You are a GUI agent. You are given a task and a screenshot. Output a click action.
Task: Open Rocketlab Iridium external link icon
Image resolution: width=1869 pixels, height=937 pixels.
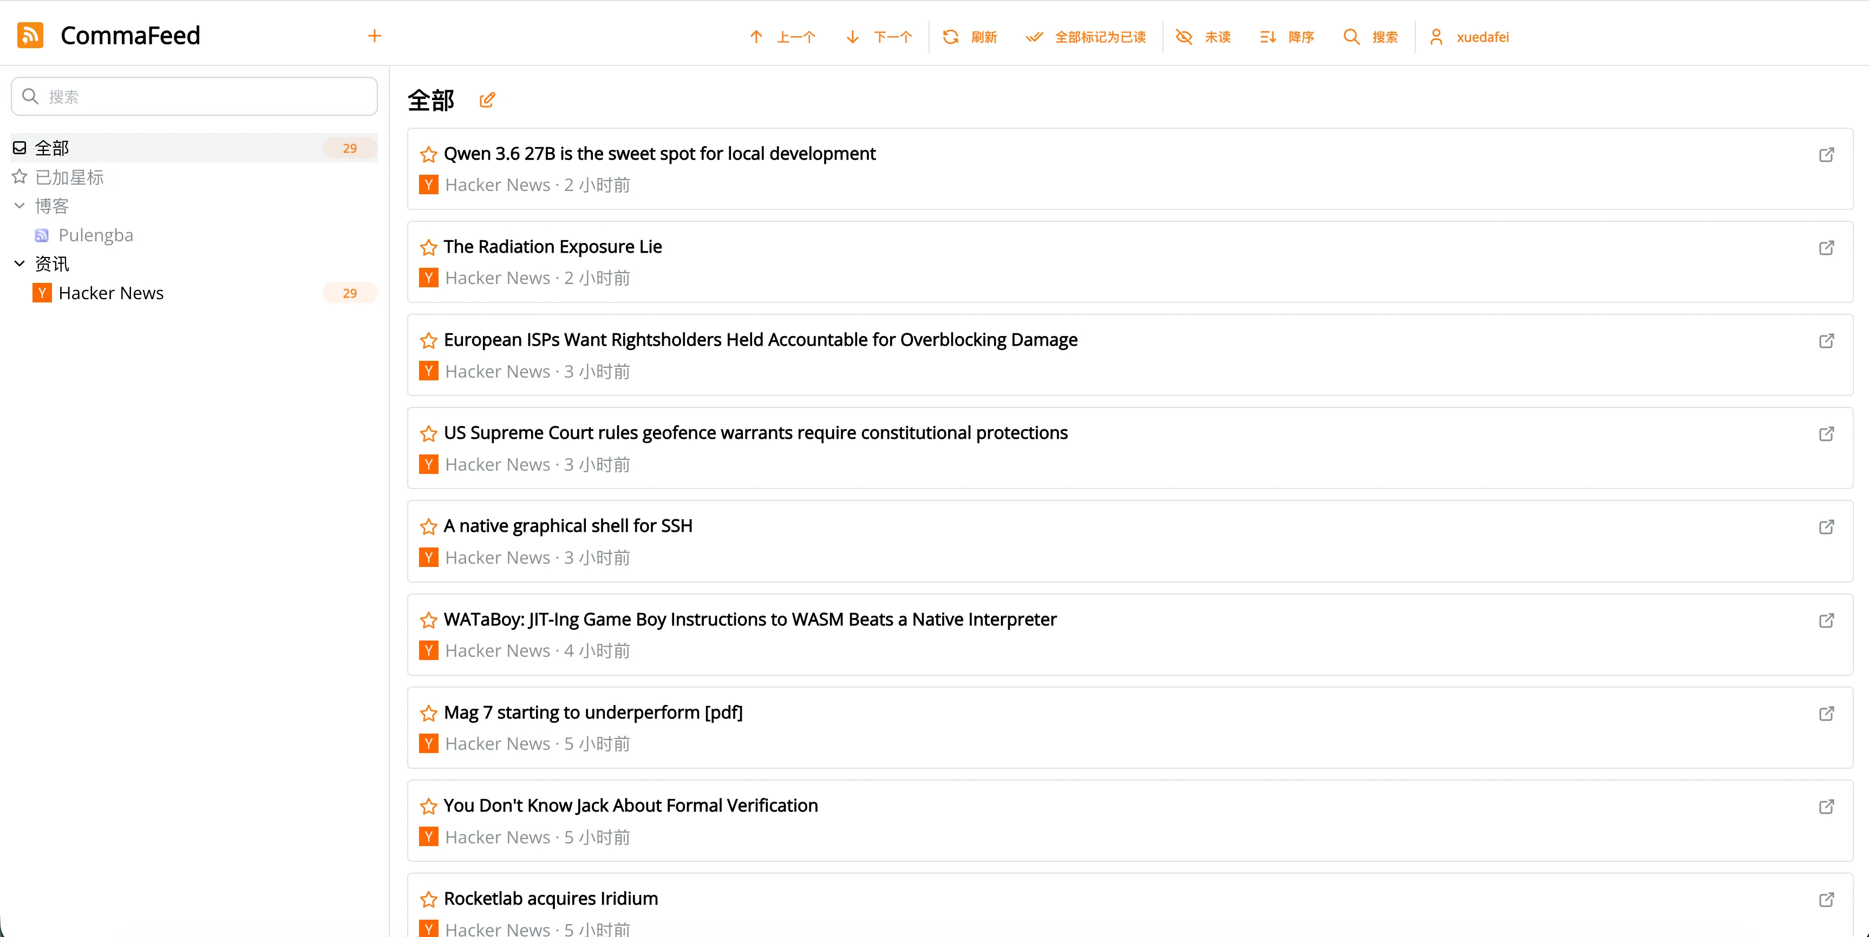coord(1827,899)
